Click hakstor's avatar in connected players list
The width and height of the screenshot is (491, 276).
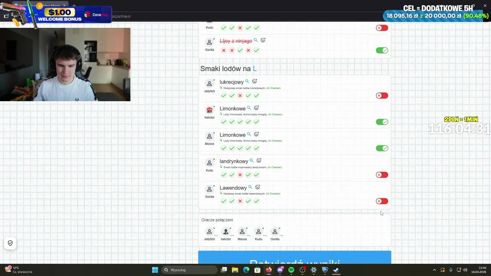226,232
